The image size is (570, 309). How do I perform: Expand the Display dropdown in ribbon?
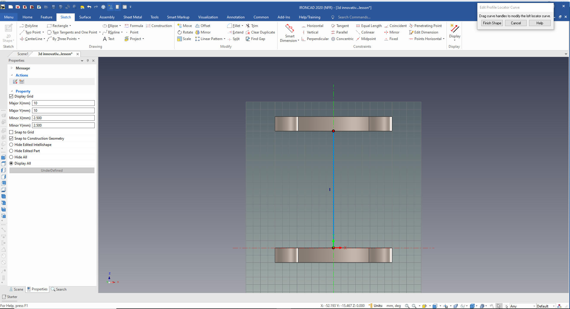point(455,40)
